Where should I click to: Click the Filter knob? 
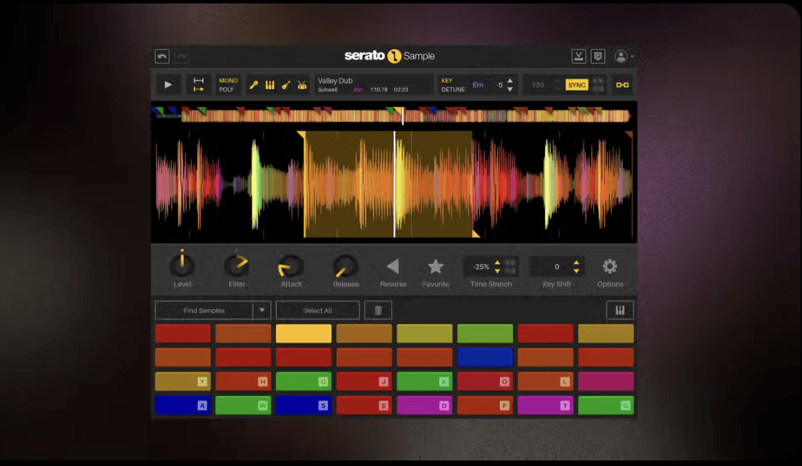[237, 265]
